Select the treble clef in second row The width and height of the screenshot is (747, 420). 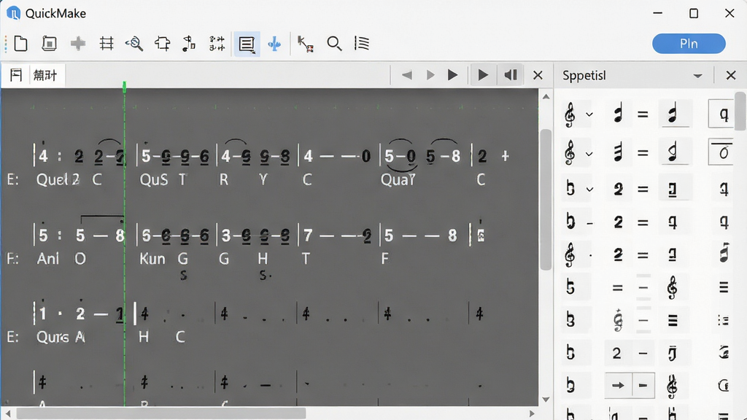pos(570,153)
